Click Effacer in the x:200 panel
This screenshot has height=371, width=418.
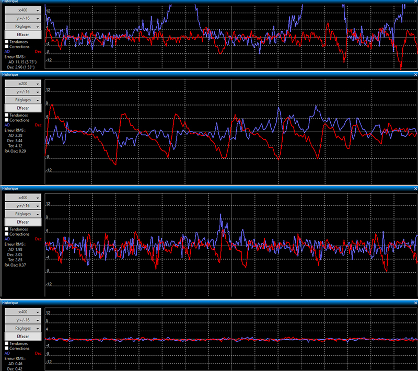click(x=23, y=108)
